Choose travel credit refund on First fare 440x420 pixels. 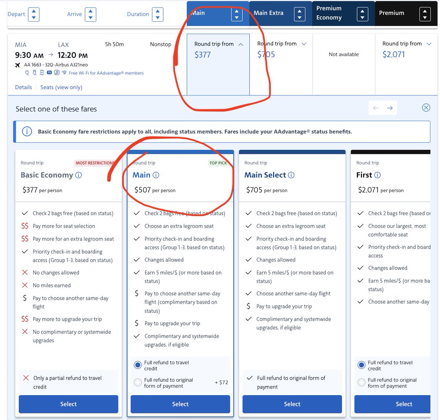[x=362, y=365]
